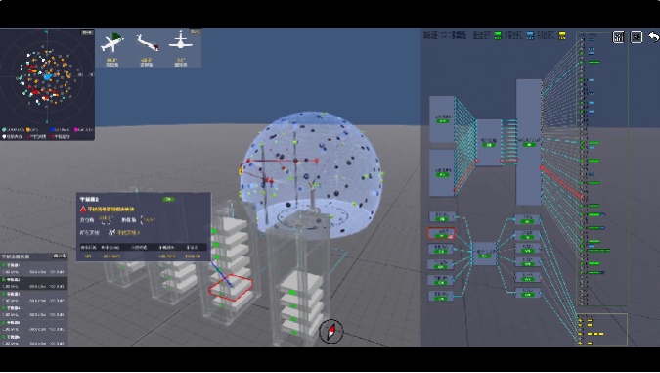Click the pitch angle airplane icon
Image resolution: width=660 pixels, height=373 pixels.
(x=147, y=42)
